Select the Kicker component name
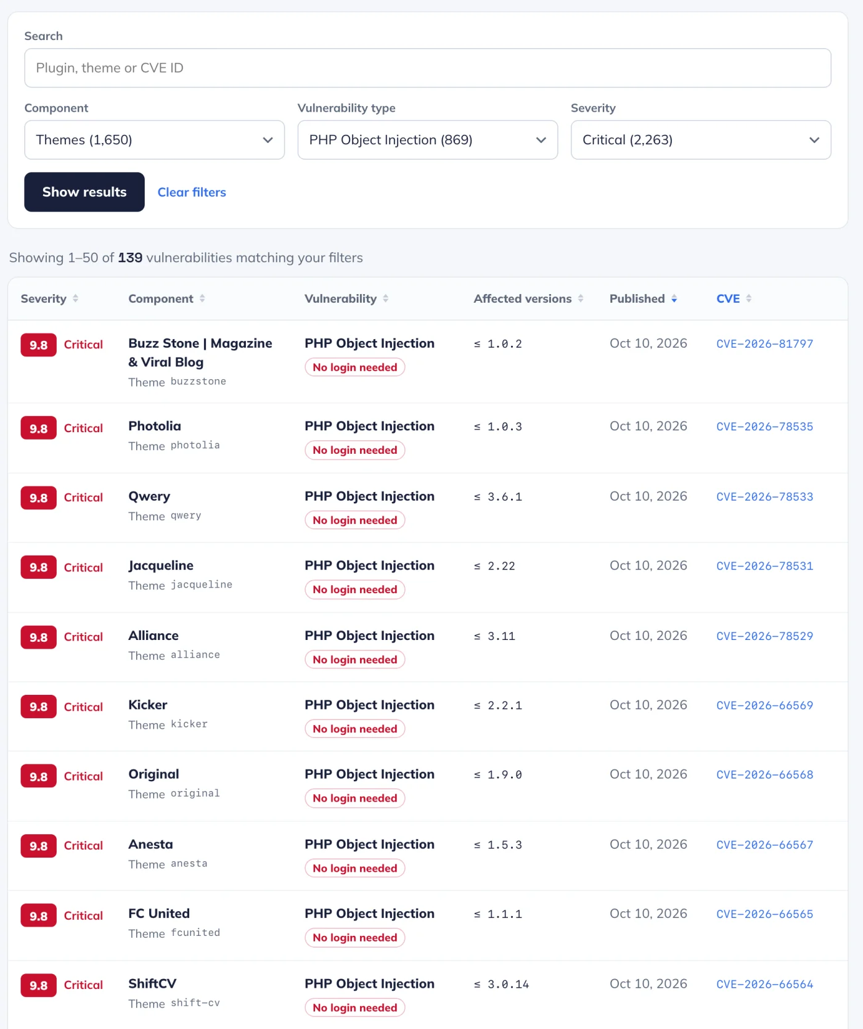Viewport: 863px width, 1029px height. [148, 705]
